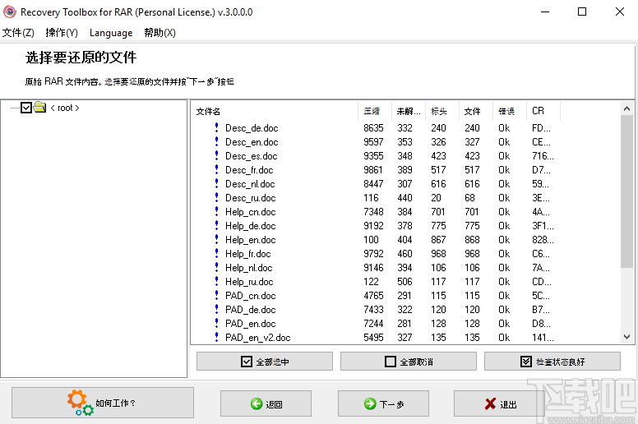Select the Desc_ru.doc file name
Viewport: 638px width, 424px height.
coord(250,198)
